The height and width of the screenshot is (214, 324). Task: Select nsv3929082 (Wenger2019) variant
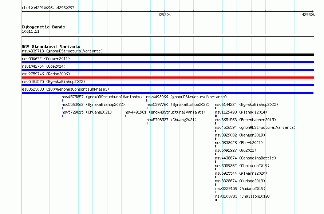(x=240, y=135)
